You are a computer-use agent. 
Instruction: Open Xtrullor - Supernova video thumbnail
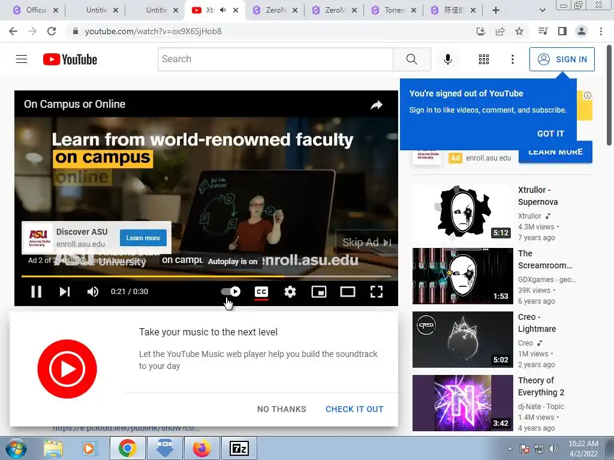[x=462, y=213]
